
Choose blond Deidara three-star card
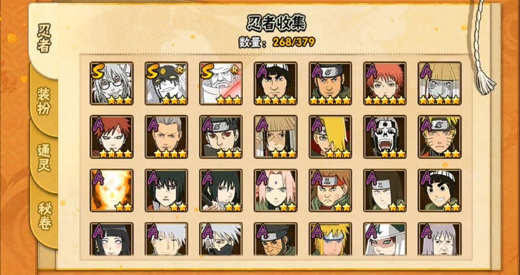[330, 137]
